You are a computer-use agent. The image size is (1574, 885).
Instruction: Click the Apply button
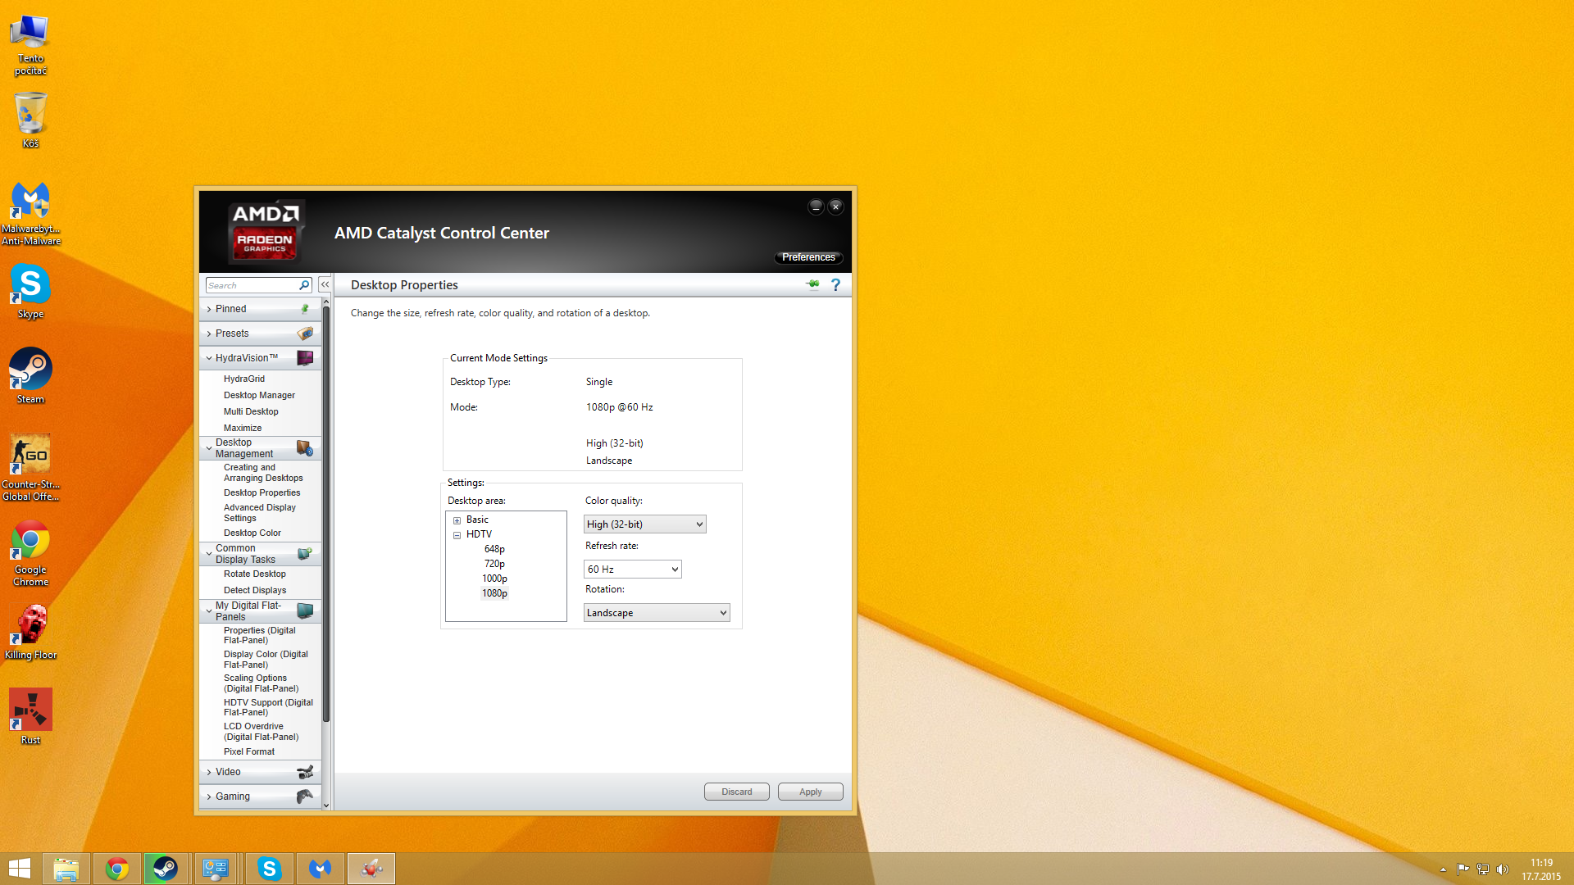(x=810, y=792)
